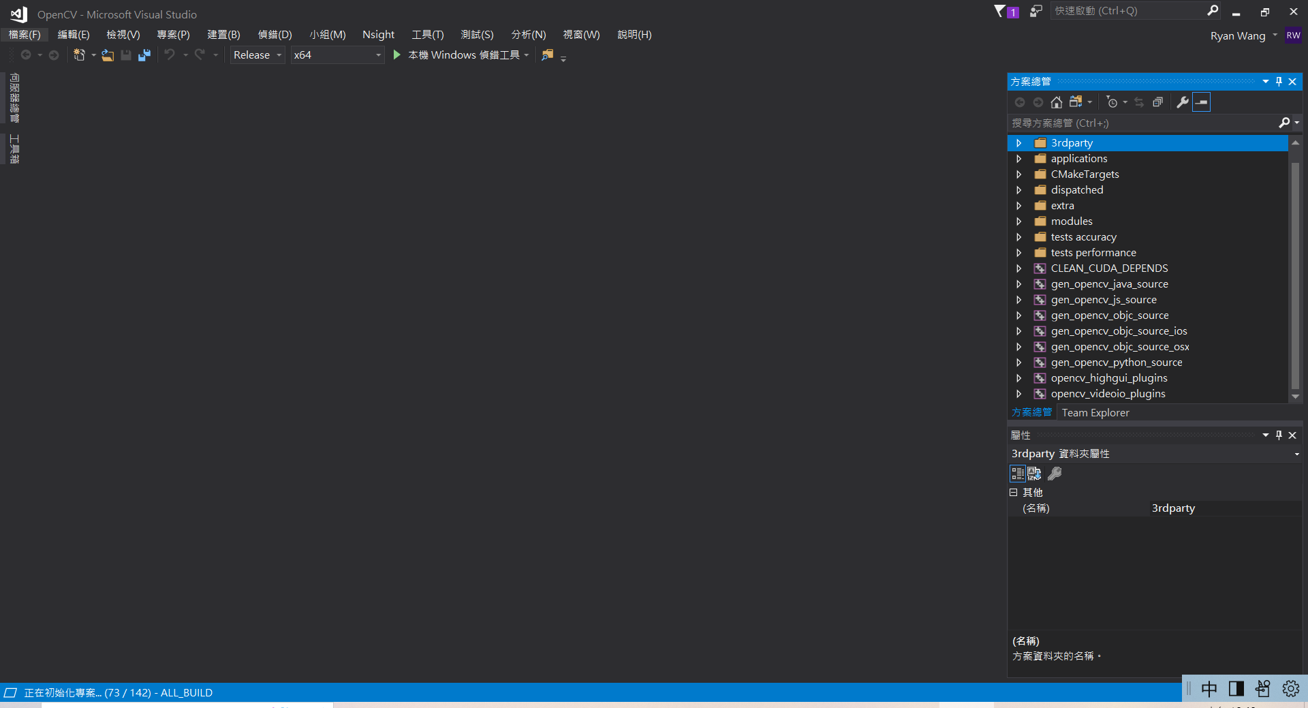The width and height of the screenshot is (1308, 708).
Task: Open the 編輯(E) menu
Action: [x=74, y=35]
